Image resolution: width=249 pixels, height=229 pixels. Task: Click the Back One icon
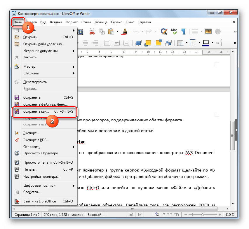click(x=159, y=43)
